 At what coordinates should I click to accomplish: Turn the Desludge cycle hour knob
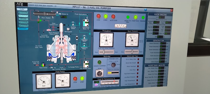click(x=113, y=65)
